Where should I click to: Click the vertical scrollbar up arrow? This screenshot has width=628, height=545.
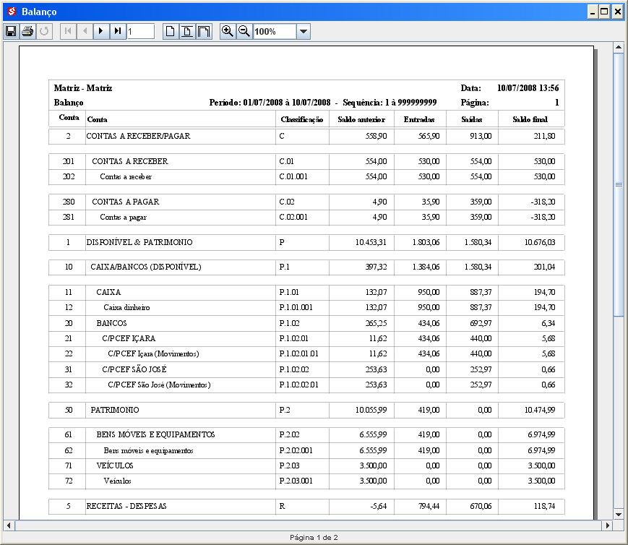click(619, 47)
